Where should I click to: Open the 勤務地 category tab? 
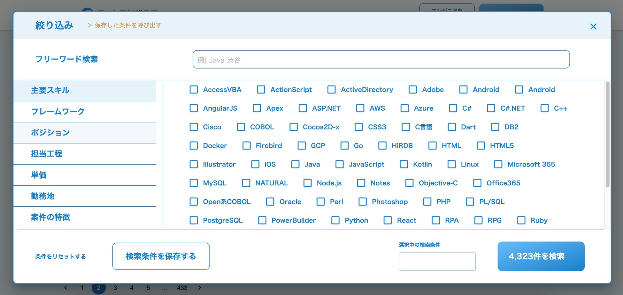click(85, 196)
